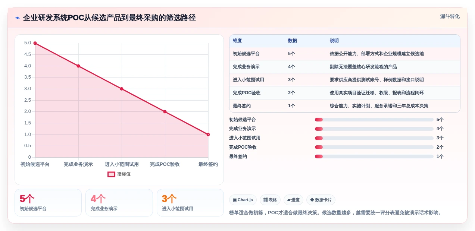
Task: Click progress value 2个
Action: pyautogui.click(x=440, y=147)
